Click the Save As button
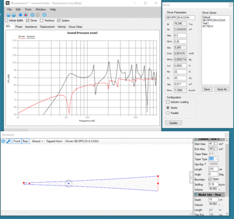The image size is (234, 219). pyautogui.click(x=222, y=89)
